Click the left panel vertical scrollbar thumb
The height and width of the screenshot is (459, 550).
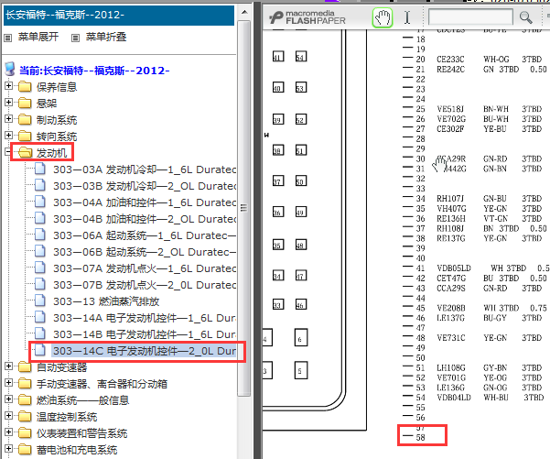[x=244, y=208]
